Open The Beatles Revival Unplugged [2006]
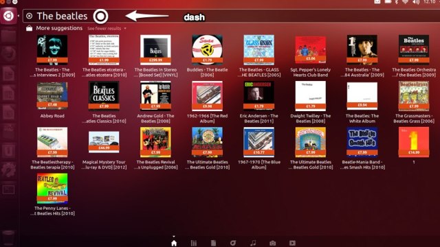Screen dimensions: 440x247 coord(155,148)
